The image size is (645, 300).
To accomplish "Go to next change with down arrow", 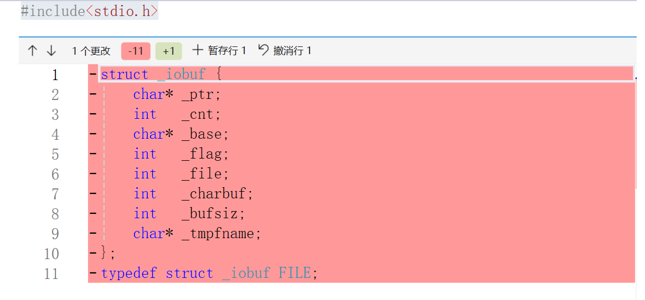I will (x=51, y=51).
